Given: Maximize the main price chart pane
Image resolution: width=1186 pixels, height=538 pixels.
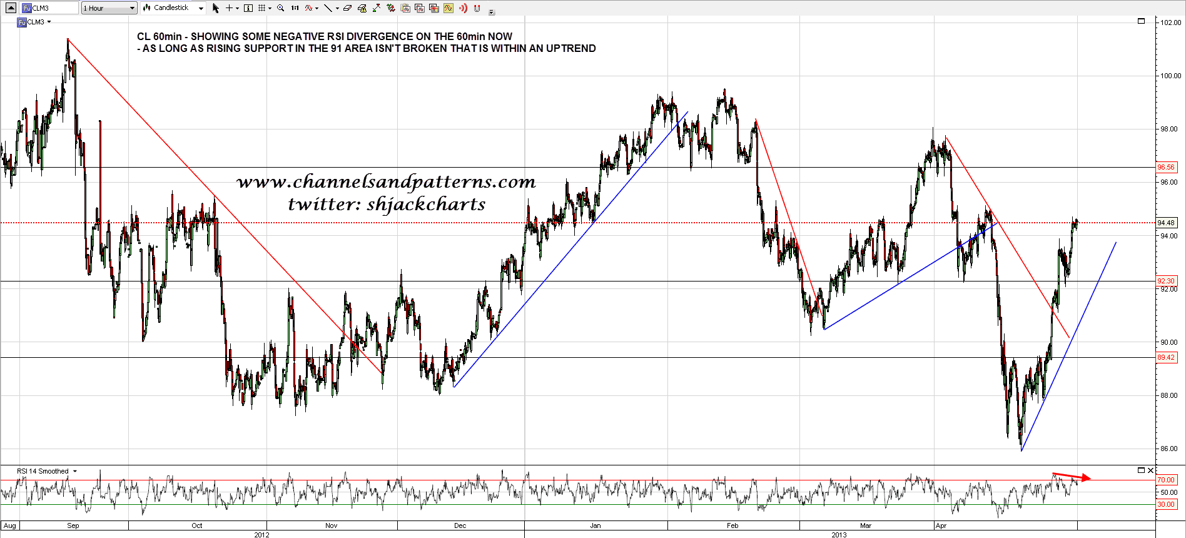Looking at the screenshot, I should point(1141,21).
